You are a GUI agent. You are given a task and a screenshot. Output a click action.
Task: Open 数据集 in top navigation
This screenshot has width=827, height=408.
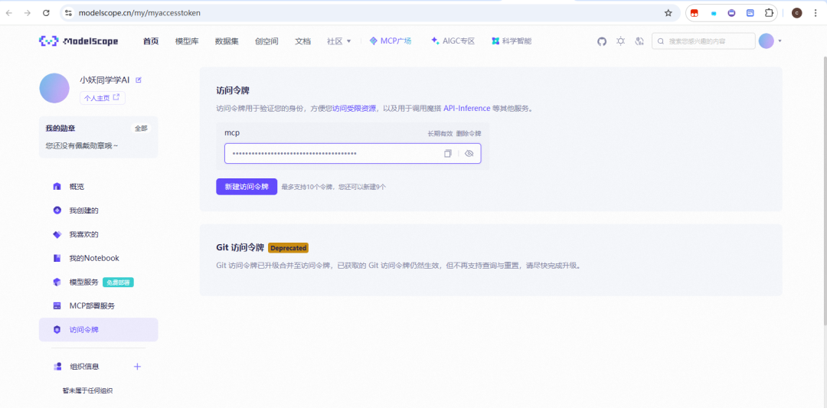click(227, 41)
